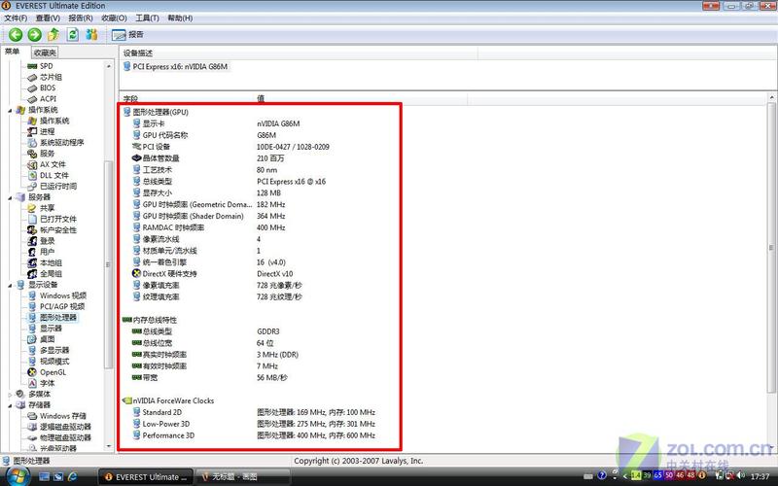Click the Refresh toolbar icon
Image resolution: width=778 pixels, height=486 pixels.
(x=73, y=34)
